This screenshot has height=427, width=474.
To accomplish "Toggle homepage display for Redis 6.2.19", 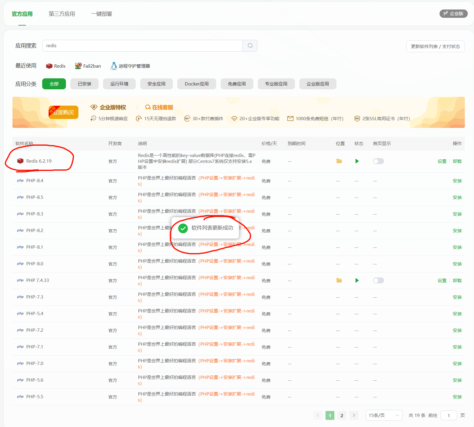I will coord(378,161).
